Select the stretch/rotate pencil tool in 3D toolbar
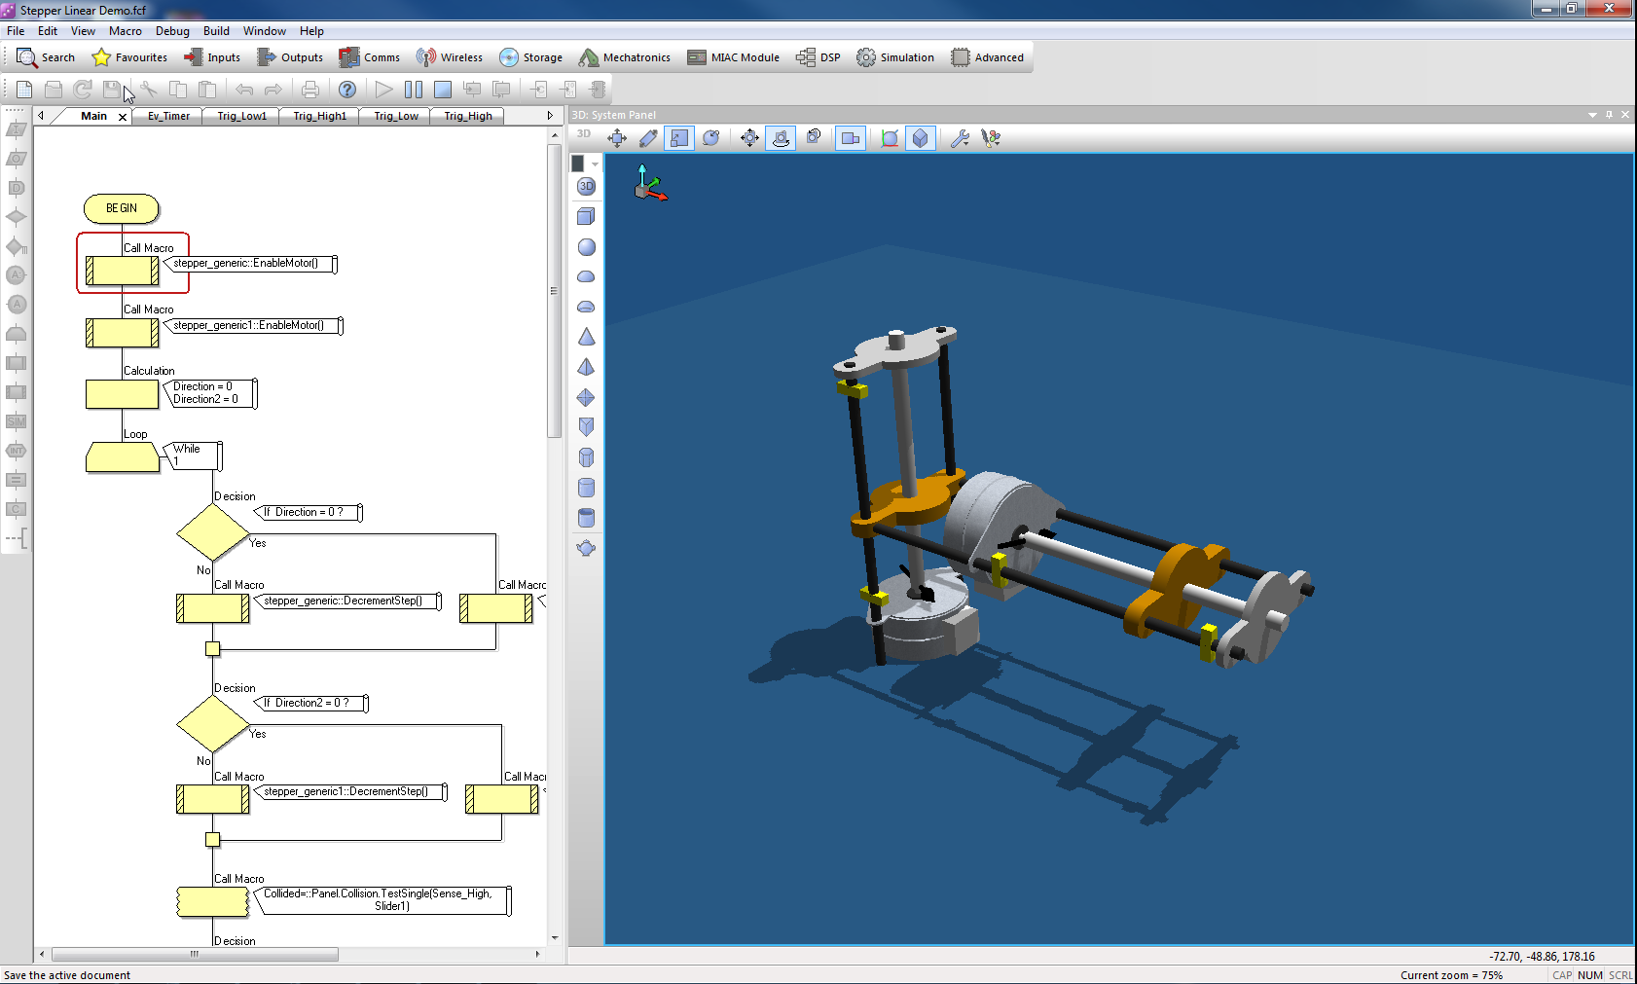Viewport: 1637px width, 984px height. (x=648, y=138)
